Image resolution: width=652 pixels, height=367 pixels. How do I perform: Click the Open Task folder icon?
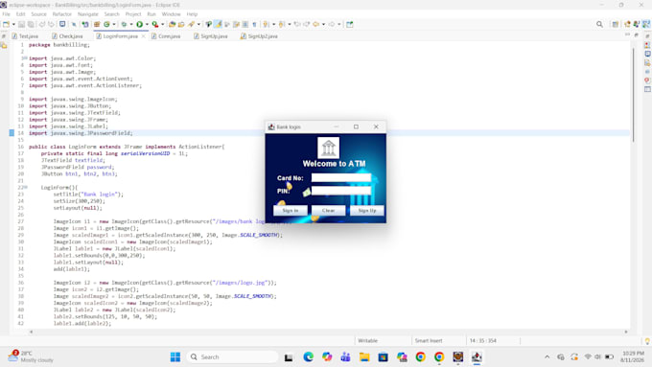181,25
